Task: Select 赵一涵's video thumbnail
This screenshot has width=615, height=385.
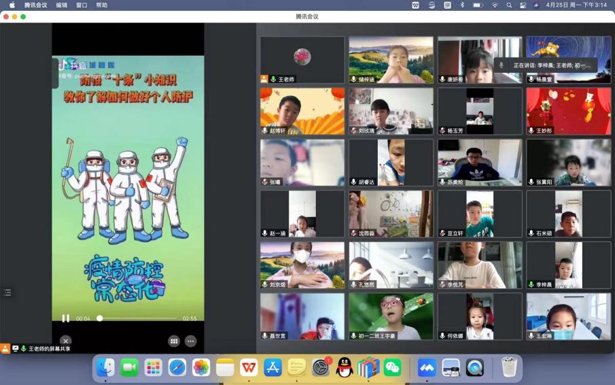Action: point(302,214)
